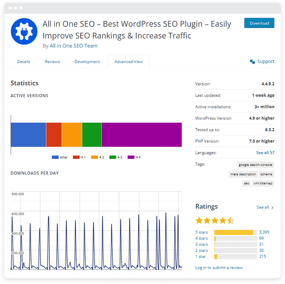Click the 3,395 five-star count
The image size is (285, 284).
[x=264, y=232]
